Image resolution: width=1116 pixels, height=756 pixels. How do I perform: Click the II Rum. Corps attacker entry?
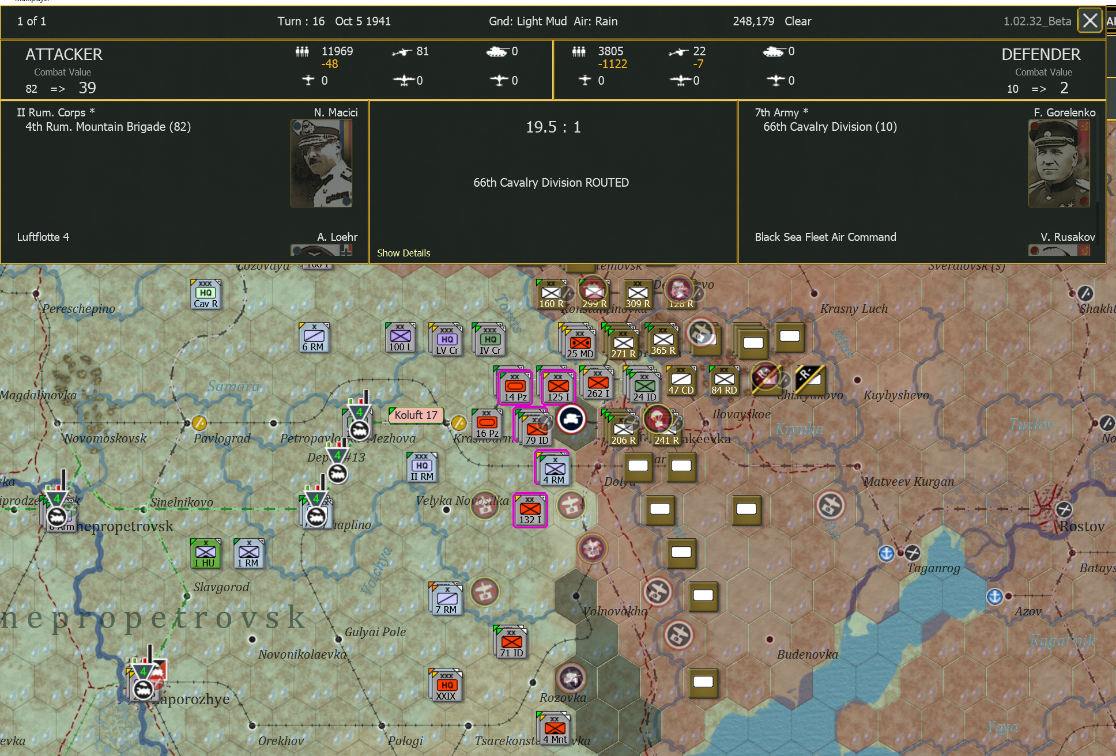click(x=55, y=112)
